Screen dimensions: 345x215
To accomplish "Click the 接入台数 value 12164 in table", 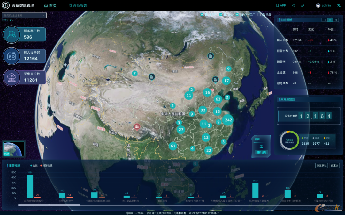I will point(297,40).
